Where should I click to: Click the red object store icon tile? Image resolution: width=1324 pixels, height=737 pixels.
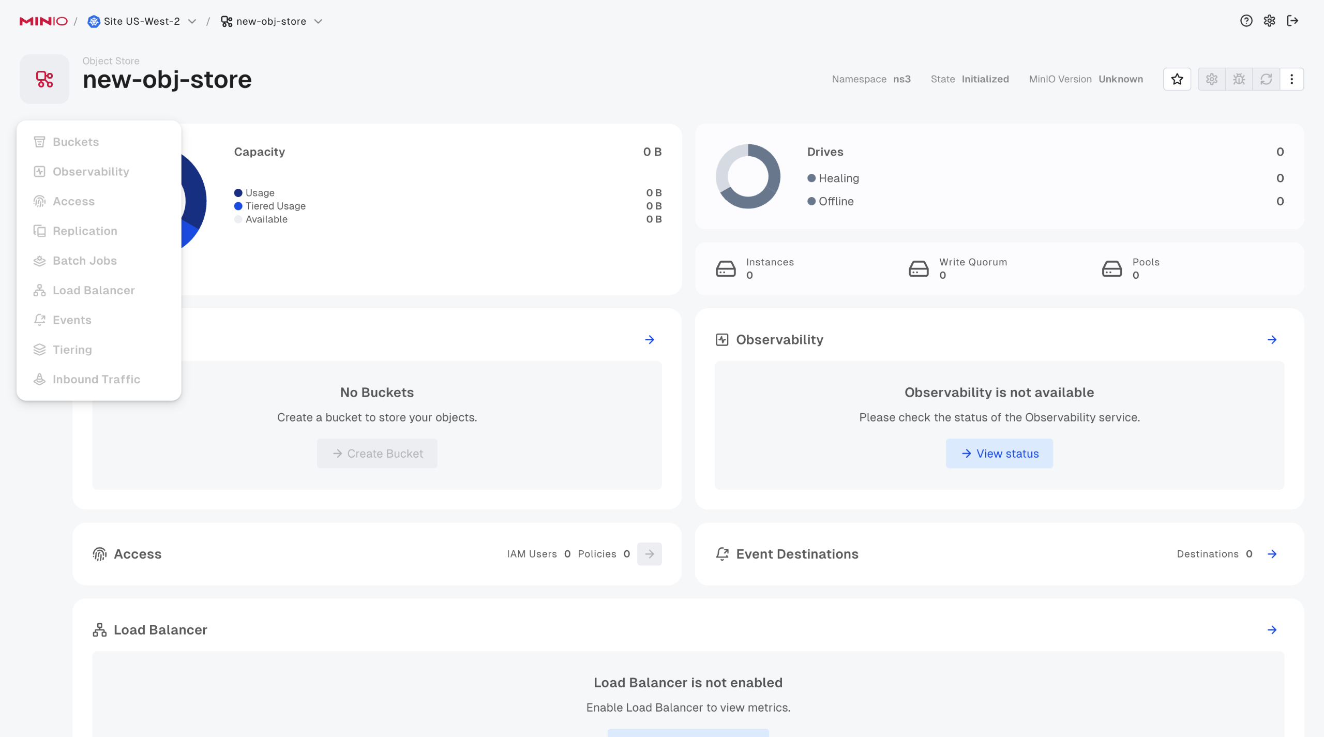[x=44, y=79]
